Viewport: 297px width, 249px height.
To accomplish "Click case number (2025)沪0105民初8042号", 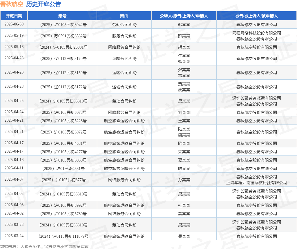I will click(x=64, y=25).
